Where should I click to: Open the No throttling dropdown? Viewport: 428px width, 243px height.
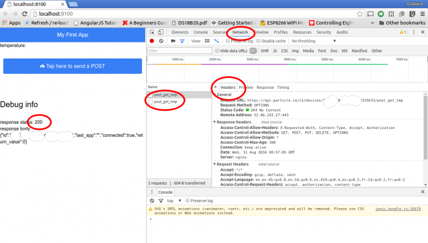314,41
